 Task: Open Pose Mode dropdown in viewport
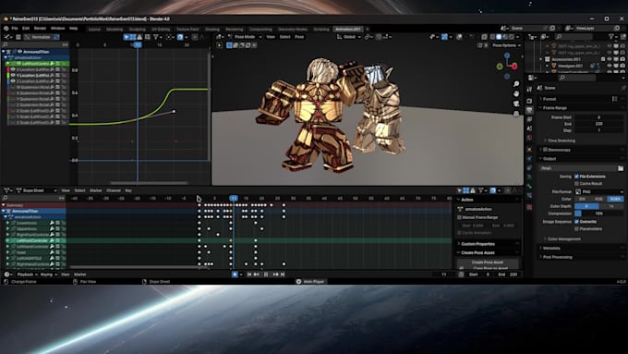pos(246,37)
